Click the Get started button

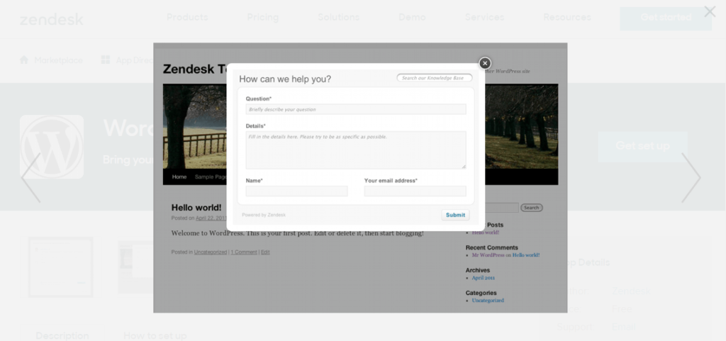666,18
